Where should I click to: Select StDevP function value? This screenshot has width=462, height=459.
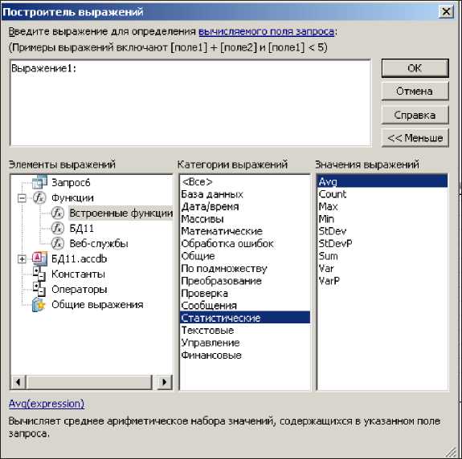(x=382, y=243)
